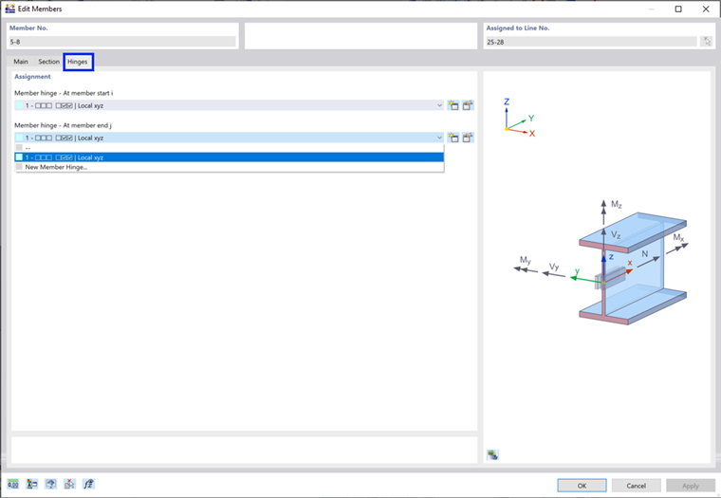Select the '--' empty hinge option
The height and width of the screenshot is (498, 721).
click(x=229, y=148)
